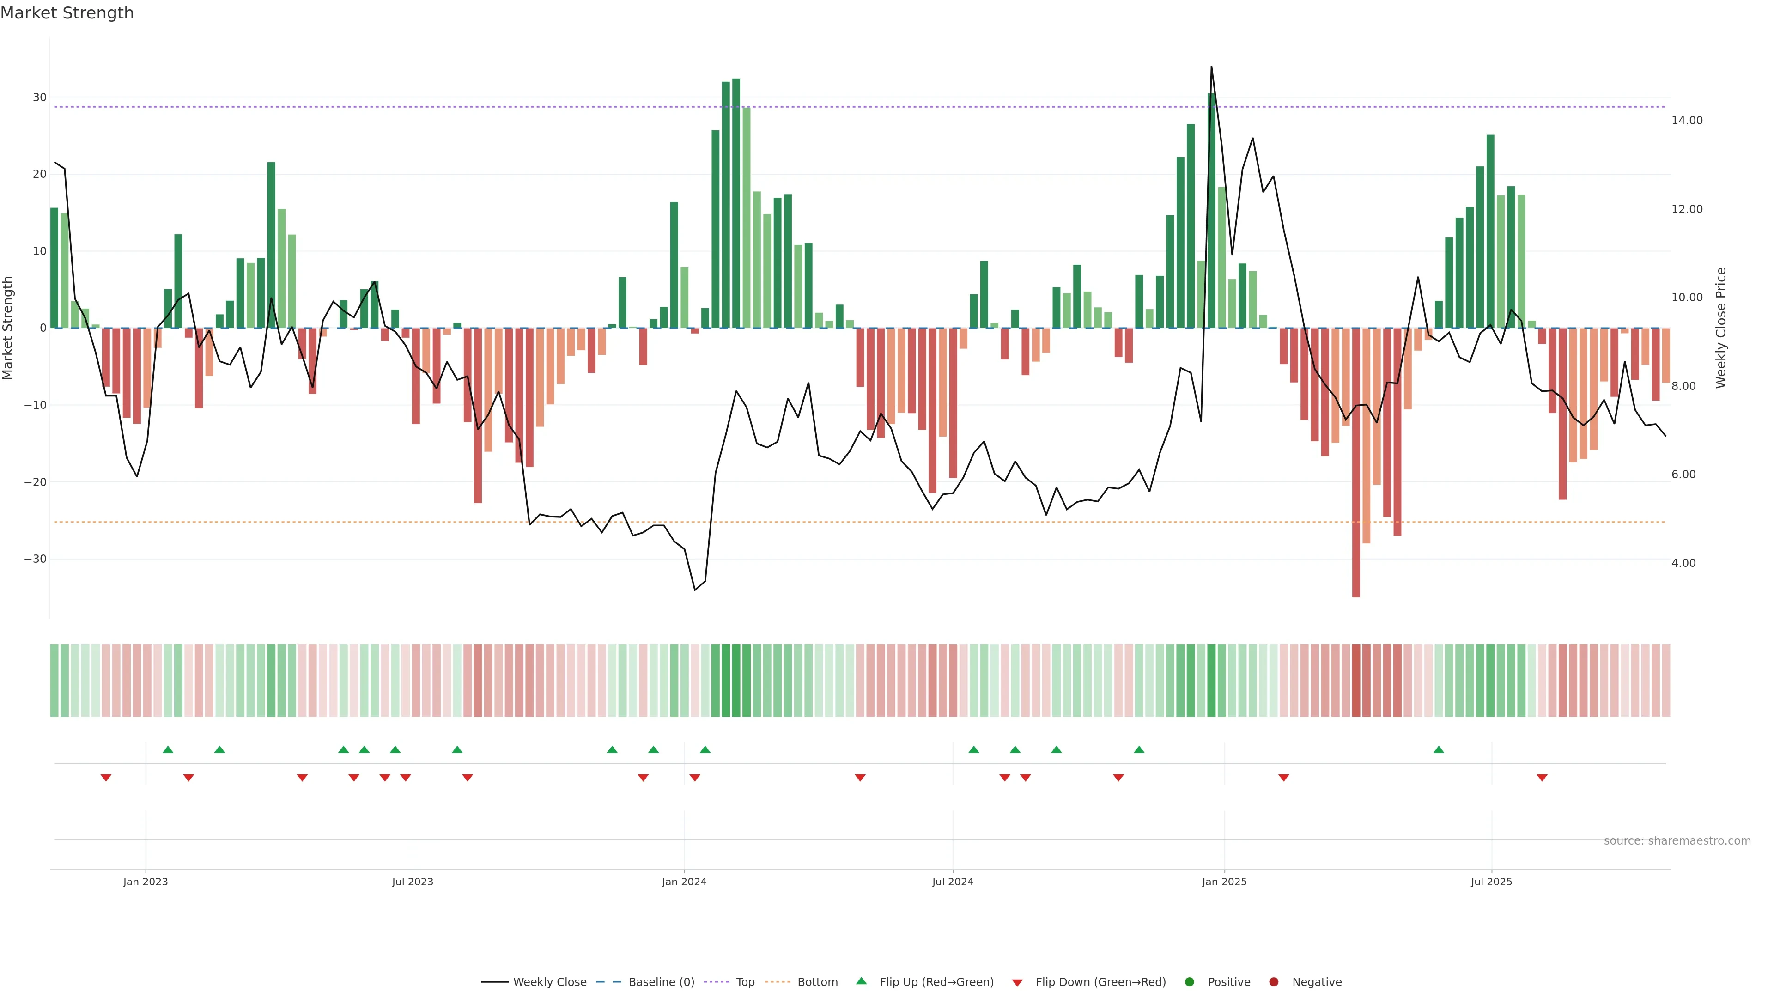
Task: Click the Positive green circle legend icon
Action: click(1189, 982)
